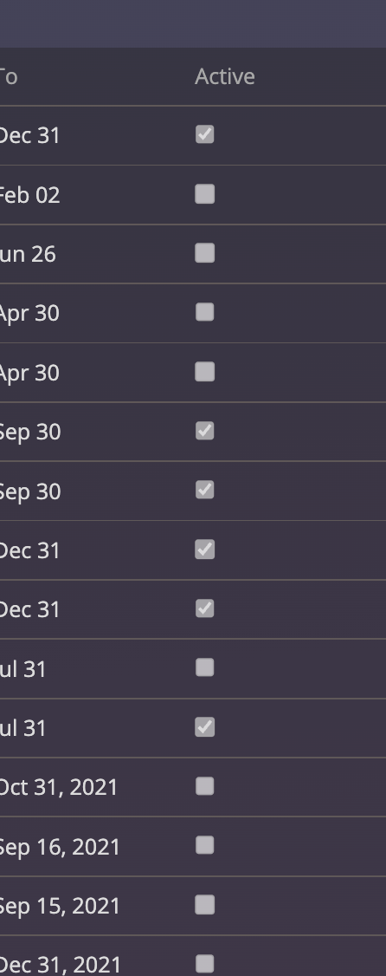Click the To column header

pyautogui.click(x=8, y=77)
